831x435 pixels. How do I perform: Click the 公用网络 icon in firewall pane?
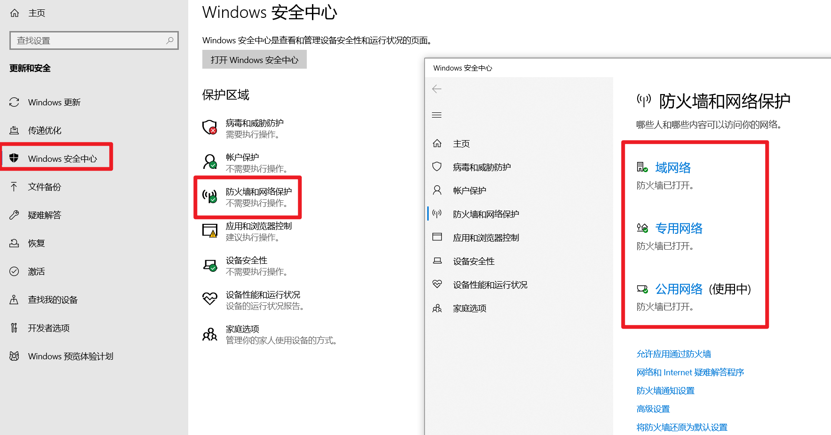(642, 289)
